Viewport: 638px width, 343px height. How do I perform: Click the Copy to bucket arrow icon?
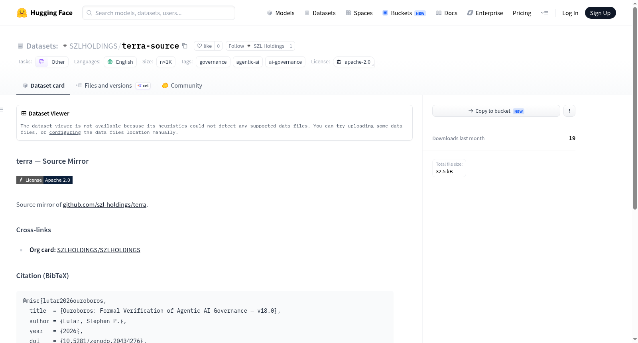[471, 111]
